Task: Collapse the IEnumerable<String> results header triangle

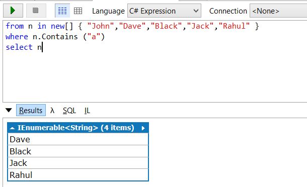Action: point(12,128)
